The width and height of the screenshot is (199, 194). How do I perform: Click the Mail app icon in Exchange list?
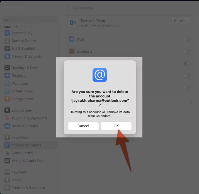(x=72, y=40)
